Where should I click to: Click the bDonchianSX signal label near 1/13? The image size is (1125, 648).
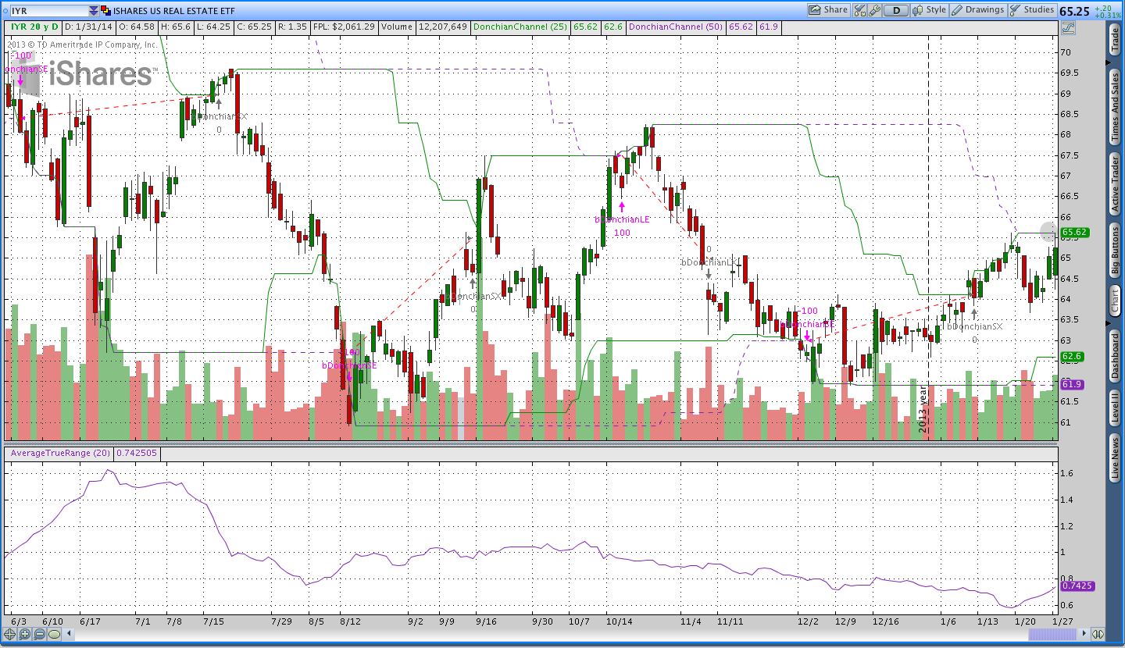pyautogui.click(x=974, y=326)
